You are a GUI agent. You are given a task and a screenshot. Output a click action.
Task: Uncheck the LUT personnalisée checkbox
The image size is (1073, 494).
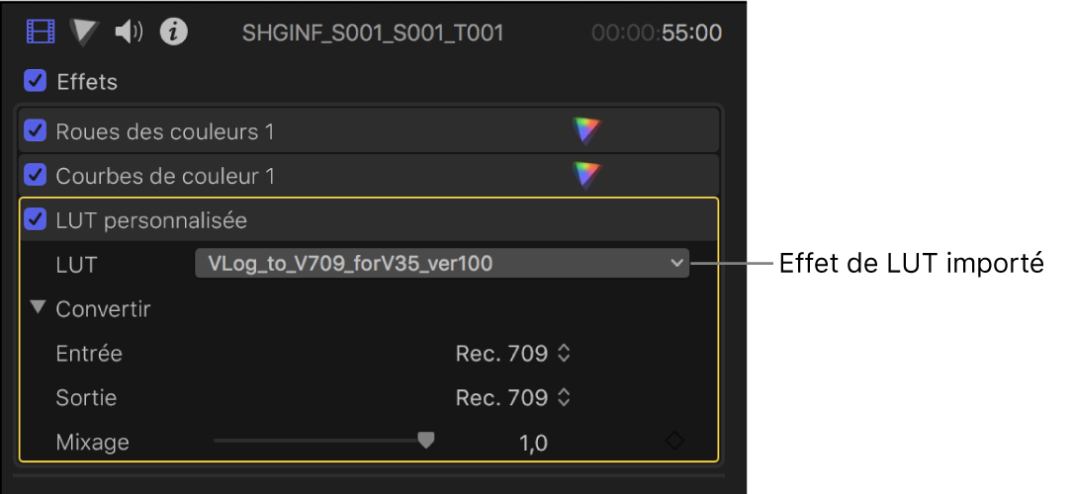point(36,219)
